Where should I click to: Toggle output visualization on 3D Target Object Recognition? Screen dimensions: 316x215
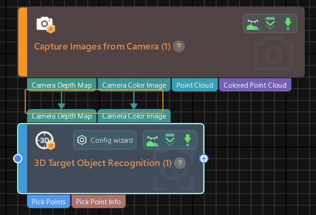click(152, 140)
